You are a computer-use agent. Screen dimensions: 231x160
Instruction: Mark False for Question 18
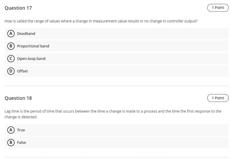(x=21, y=142)
